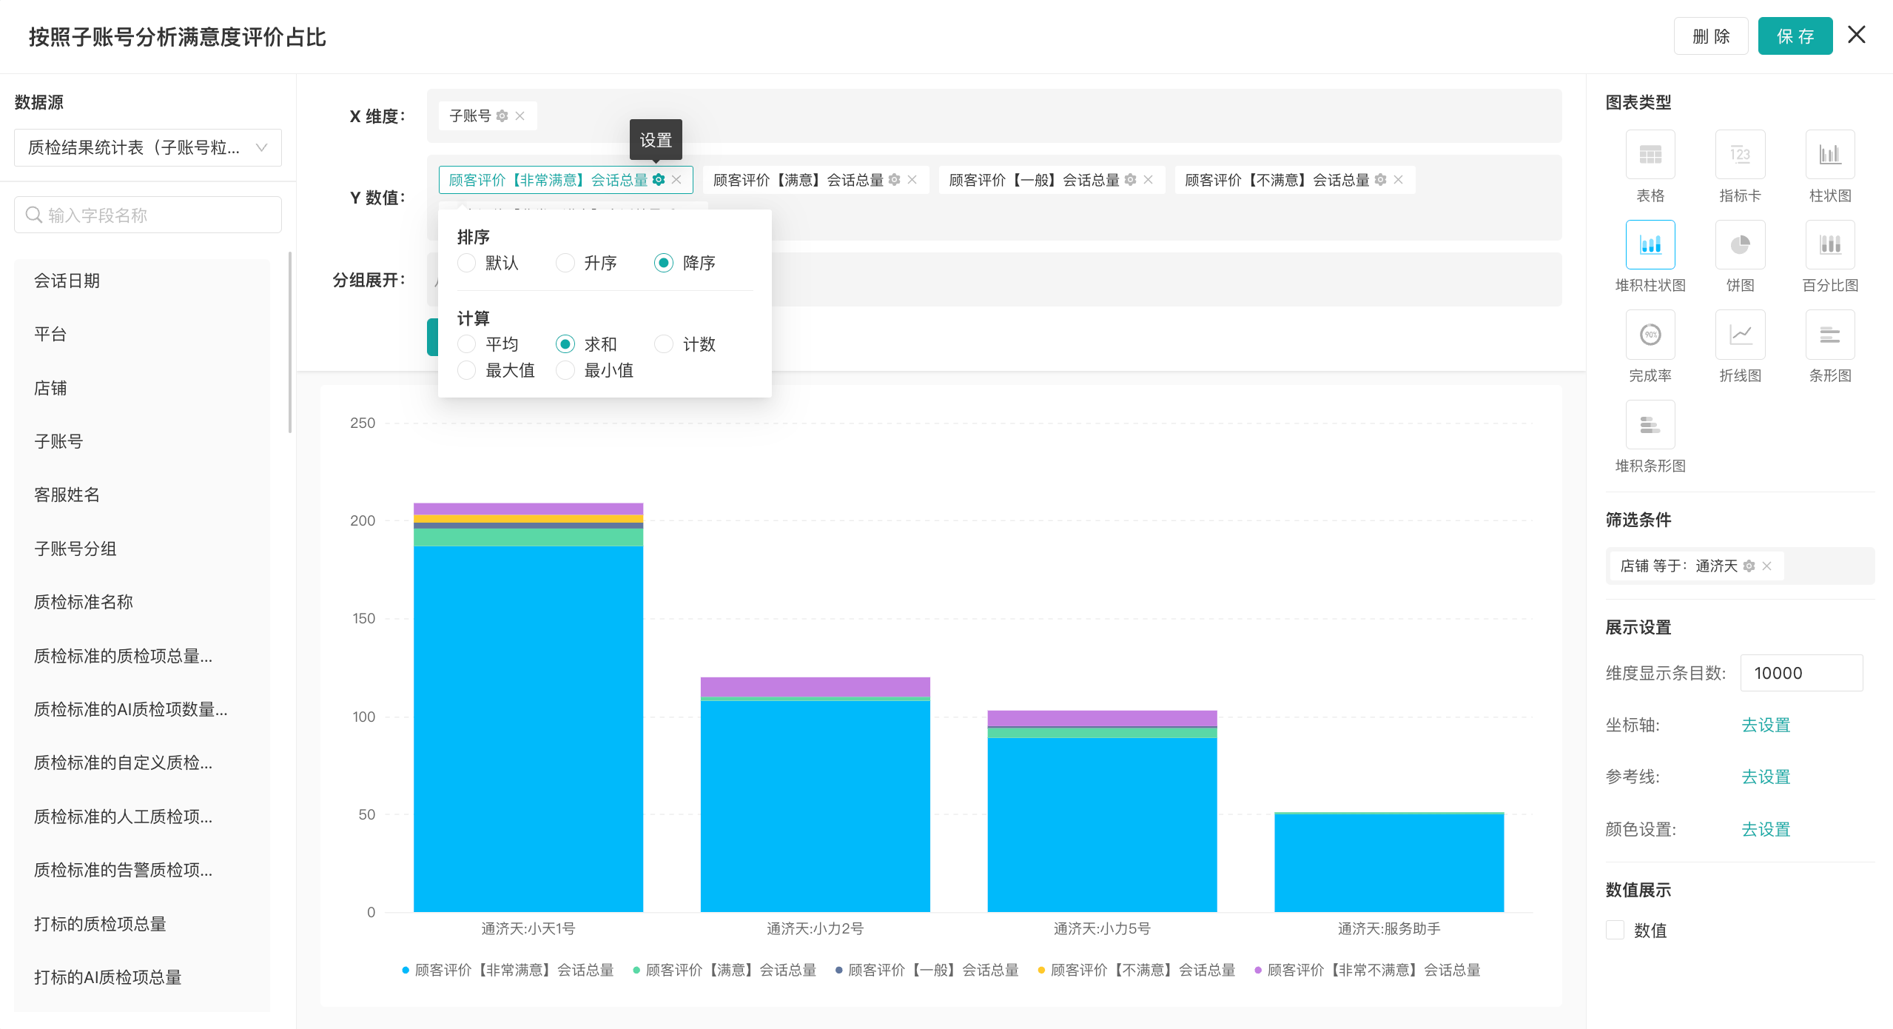This screenshot has height=1029, width=1893.
Task: Toggle legend 【不满意】会话总量 yellow dot
Action: tap(1041, 971)
